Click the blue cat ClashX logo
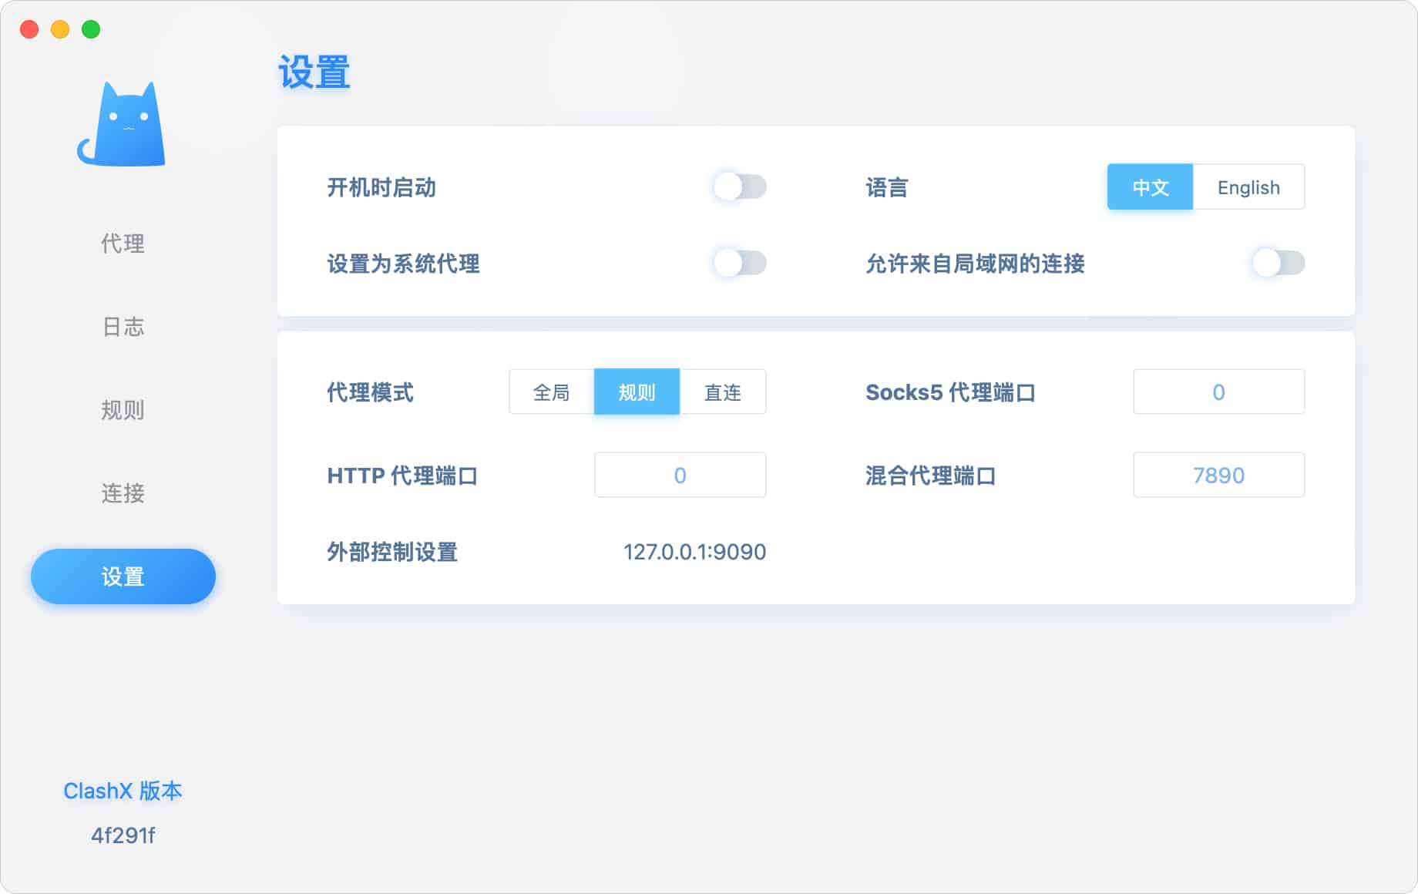1418x894 pixels. pyautogui.click(x=122, y=124)
